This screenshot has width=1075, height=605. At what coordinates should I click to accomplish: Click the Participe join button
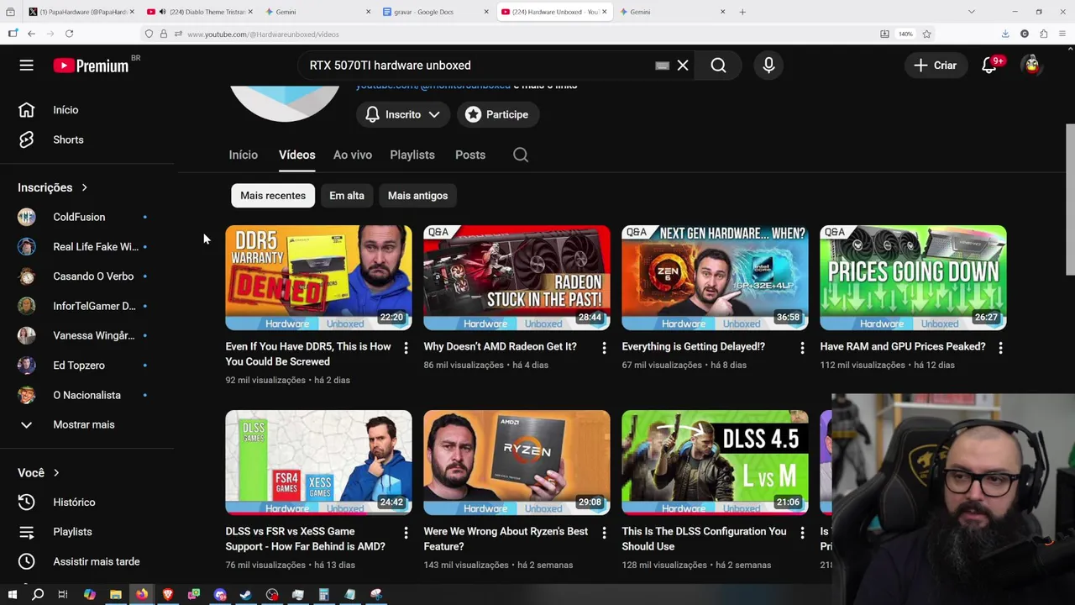pos(498,114)
